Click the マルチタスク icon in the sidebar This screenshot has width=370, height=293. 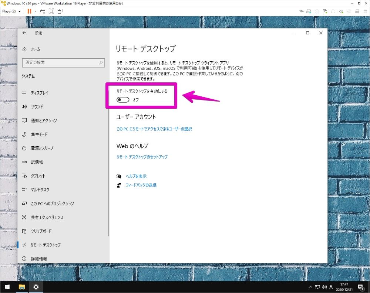24,190
